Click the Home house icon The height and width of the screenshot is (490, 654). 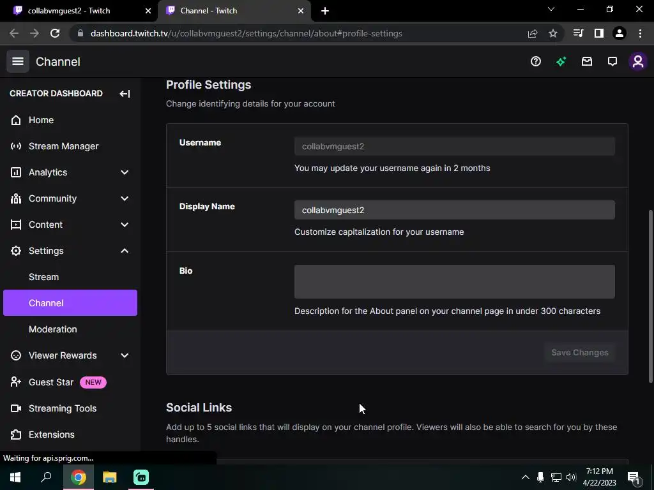(x=16, y=120)
